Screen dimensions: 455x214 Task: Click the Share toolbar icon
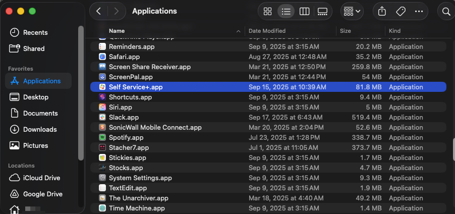(x=382, y=11)
